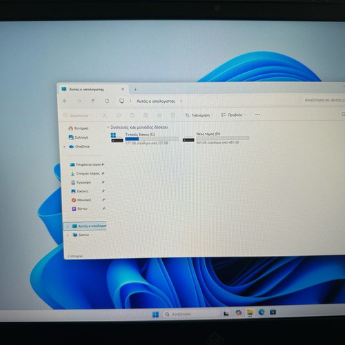
Task: Click the 465 GB free of 465 GB text
Action: [x=217, y=143]
